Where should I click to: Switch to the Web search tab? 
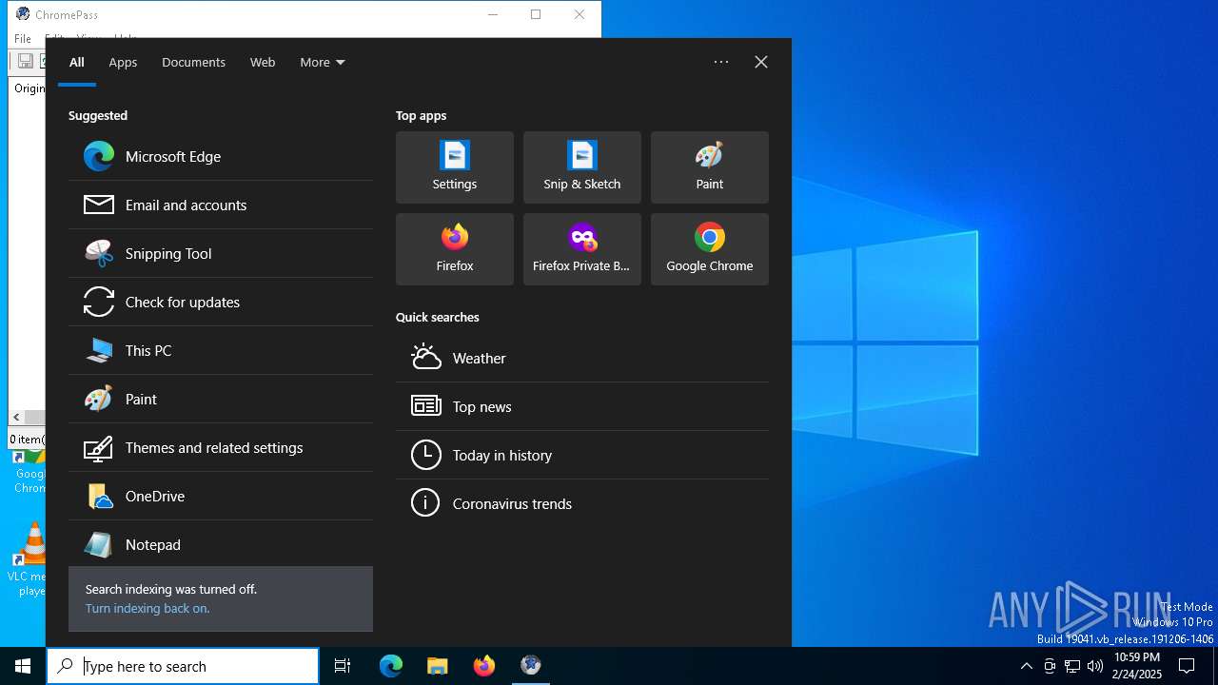(x=263, y=62)
